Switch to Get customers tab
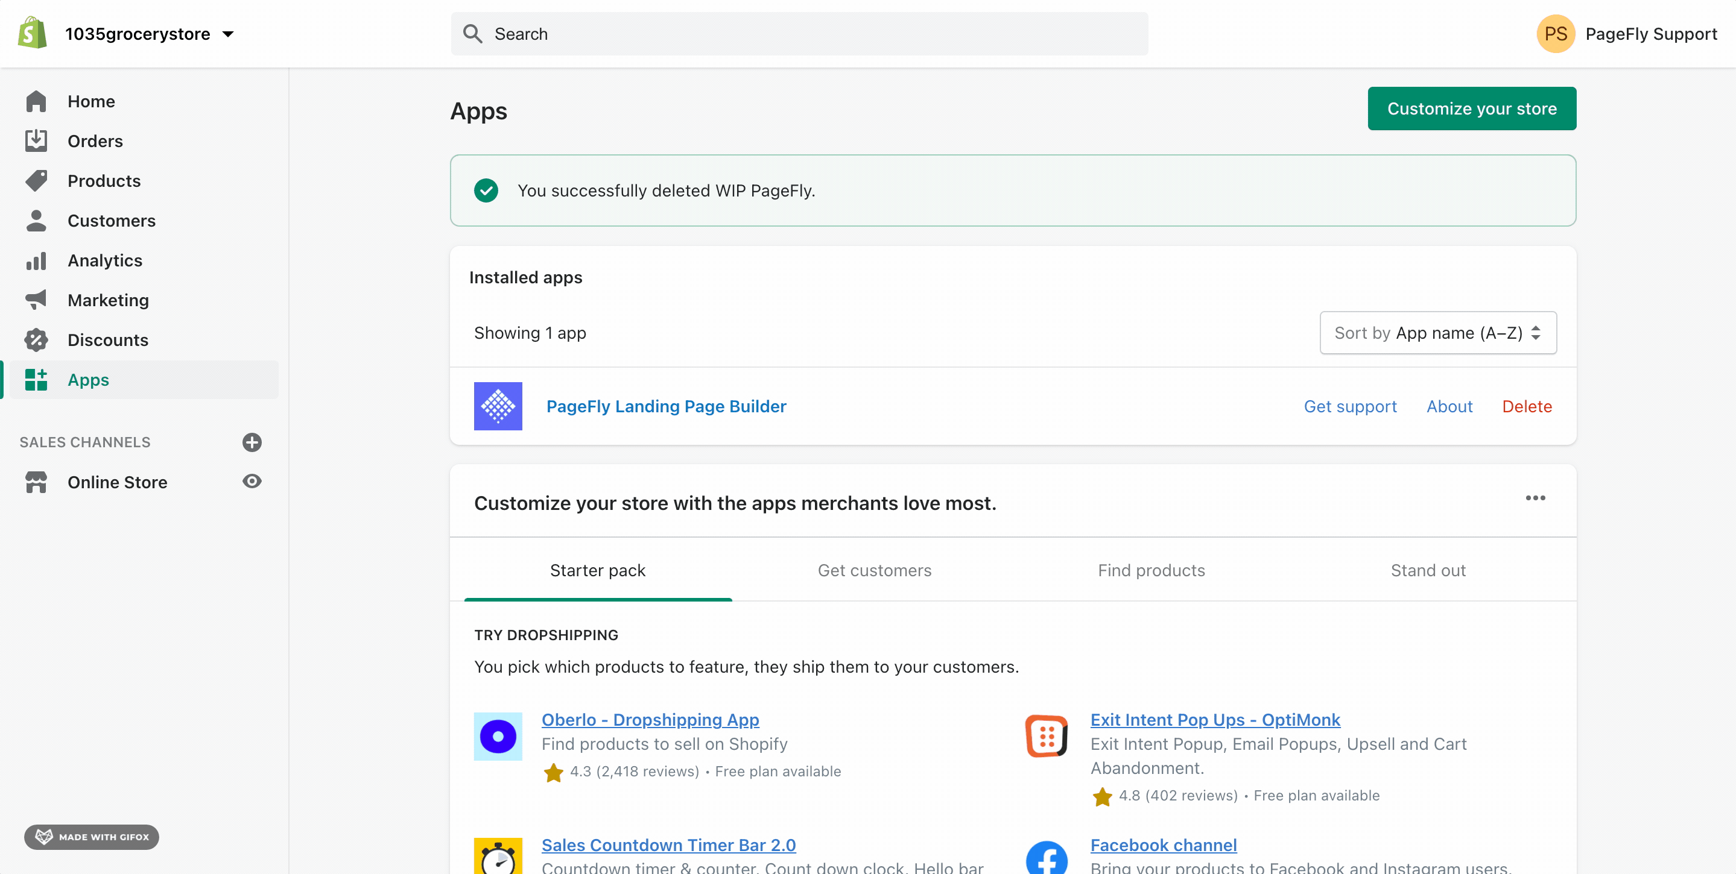This screenshot has width=1736, height=874. [874, 570]
